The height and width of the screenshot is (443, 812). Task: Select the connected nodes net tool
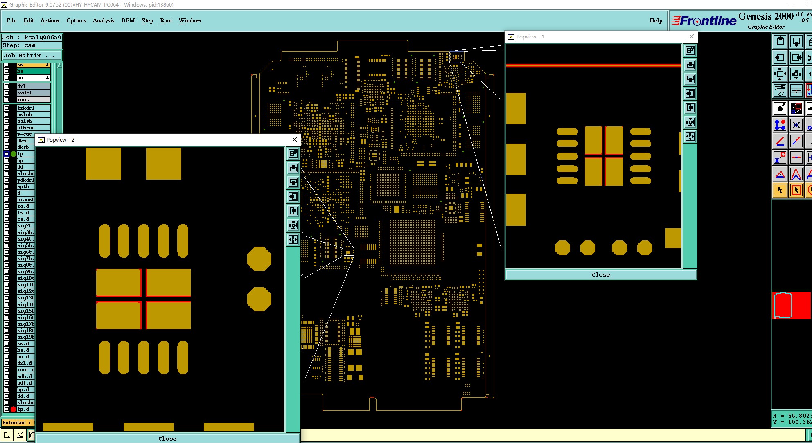pyautogui.click(x=780, y=125)
